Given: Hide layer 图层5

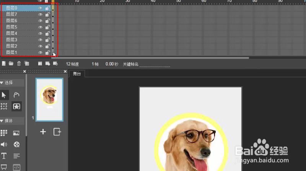Looking at the screenshot, I should [40, 27].
